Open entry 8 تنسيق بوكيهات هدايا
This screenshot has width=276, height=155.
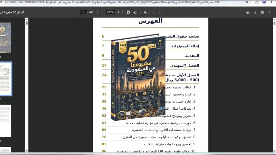(159, 137)
